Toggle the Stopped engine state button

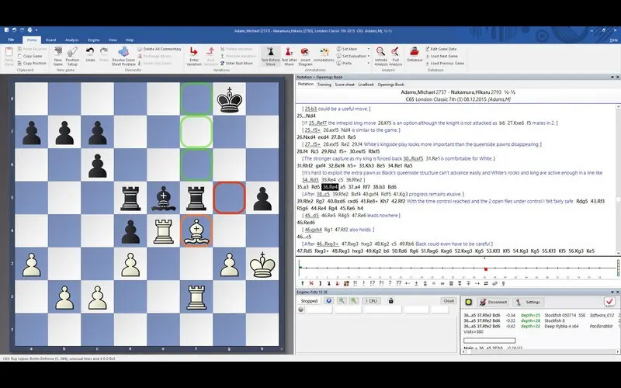pyautogui.click(x=310, y=301)
